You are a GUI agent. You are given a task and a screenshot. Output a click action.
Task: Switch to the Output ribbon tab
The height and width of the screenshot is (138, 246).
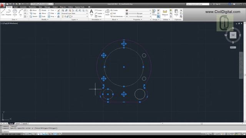pyautogui.click(x=55, y=7)
